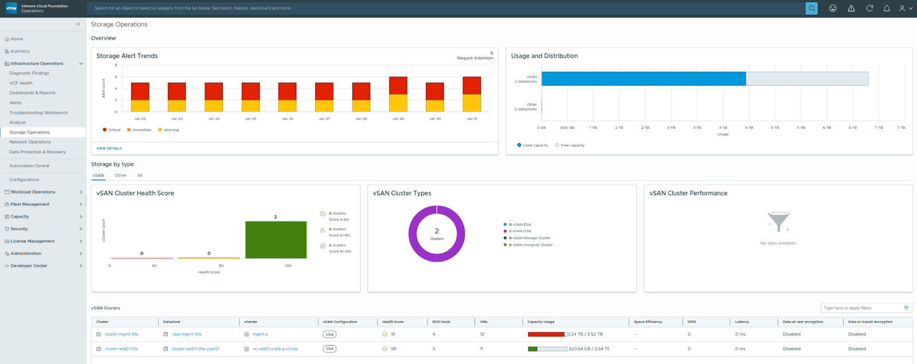917x364 pixels.
Task: Toggle Free capacity legend
Action: [x=570, y=145]
